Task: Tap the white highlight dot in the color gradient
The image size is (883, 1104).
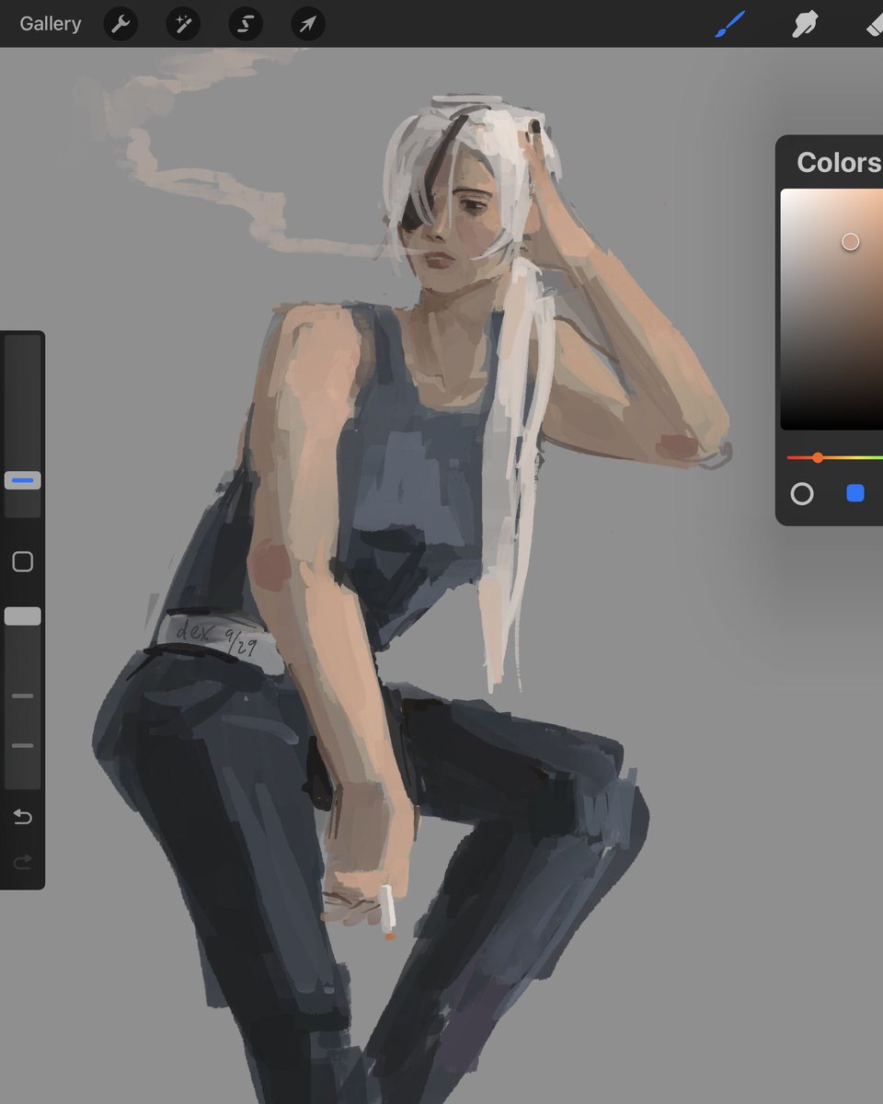Action: click(851, 241)
